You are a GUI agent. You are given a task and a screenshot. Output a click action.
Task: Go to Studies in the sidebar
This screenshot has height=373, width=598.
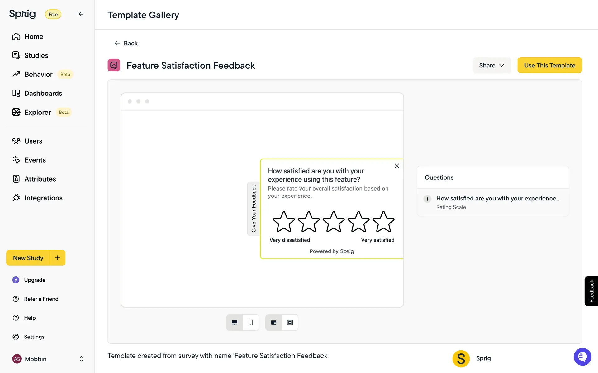click(x=36, y=56)
